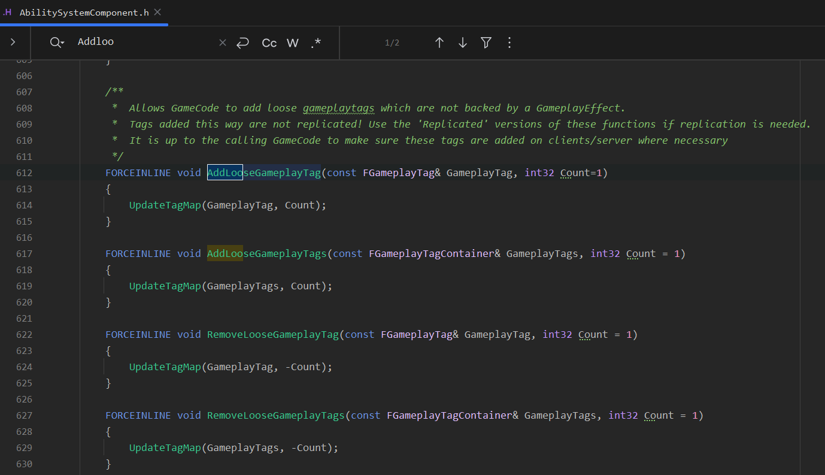Click AddLooseGameplayTag function name

pos(264,173)
